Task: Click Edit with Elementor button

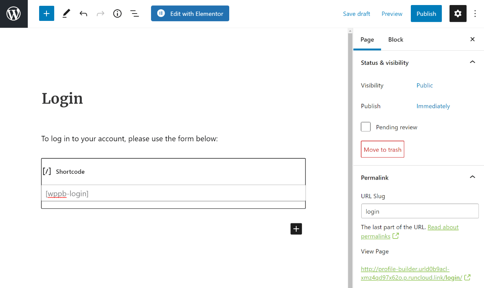Action: click(x=190, y=14)
